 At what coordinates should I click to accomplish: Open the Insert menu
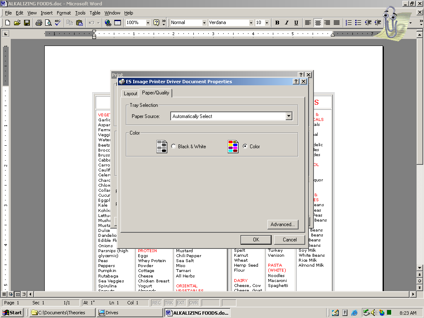pos(46,13)
